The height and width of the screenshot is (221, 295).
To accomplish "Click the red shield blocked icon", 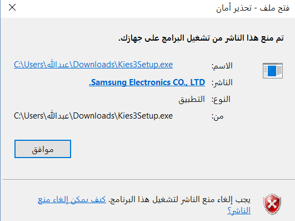I will tap(272, 204).
